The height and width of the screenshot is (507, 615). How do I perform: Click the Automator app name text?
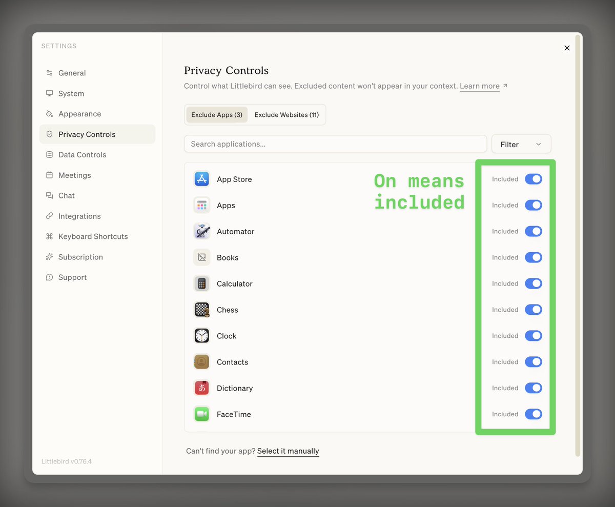235,231
